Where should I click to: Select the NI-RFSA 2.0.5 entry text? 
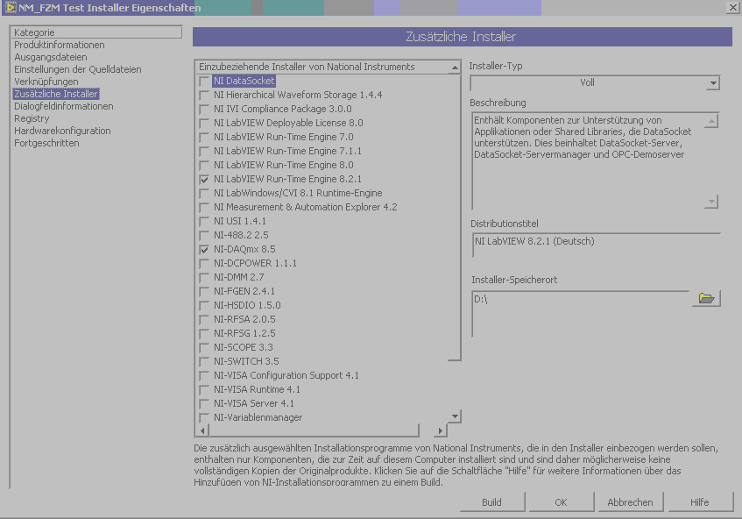pos(244,320)
